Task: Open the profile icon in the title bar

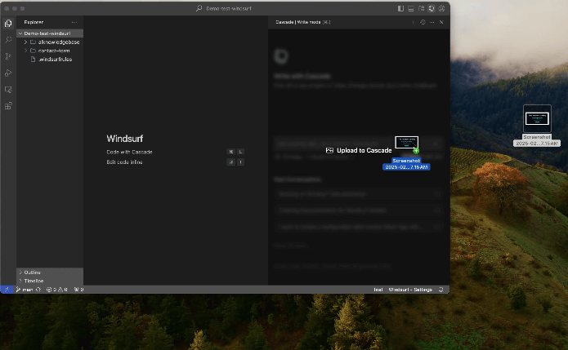Action: [441, 8]
